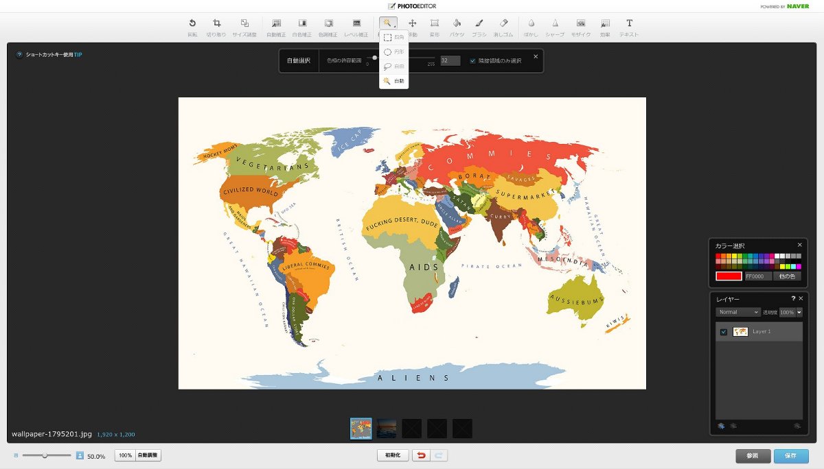Choose freeform lasso (自由) selection from dropdown

(394, 66)
